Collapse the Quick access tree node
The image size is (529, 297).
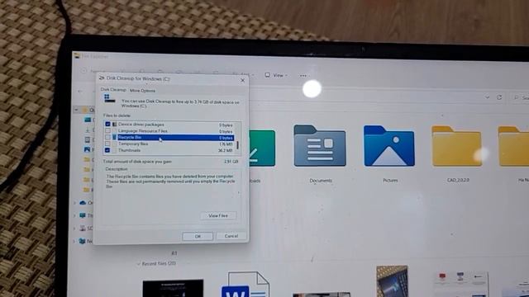point(76,110)
